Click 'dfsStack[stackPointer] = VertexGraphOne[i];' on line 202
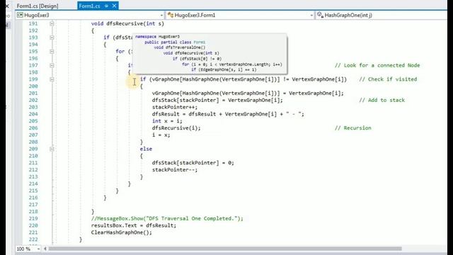 point(217,100)
